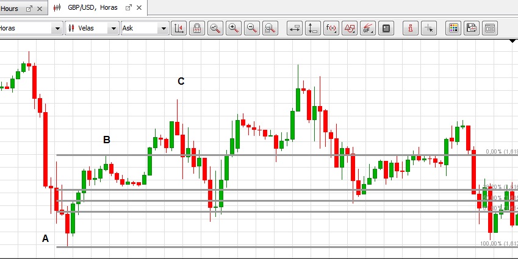
Task: Open the Ask price side combo box
Action: pyautogui.click(x=145, y=28)
